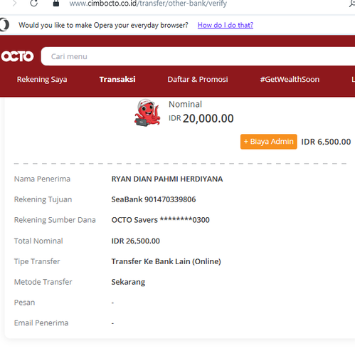Select the nominal amount '20,000.00'
Viewport: 355px width, 356px height.
point(208,118)
